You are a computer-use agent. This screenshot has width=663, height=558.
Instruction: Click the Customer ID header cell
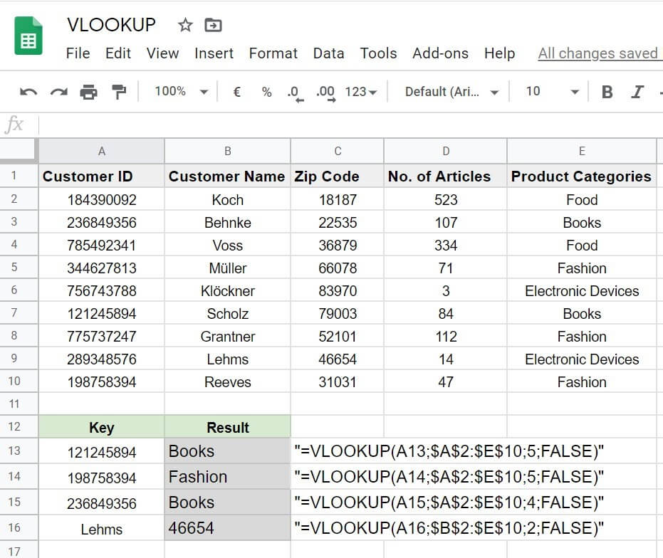(x=101, y=176)
